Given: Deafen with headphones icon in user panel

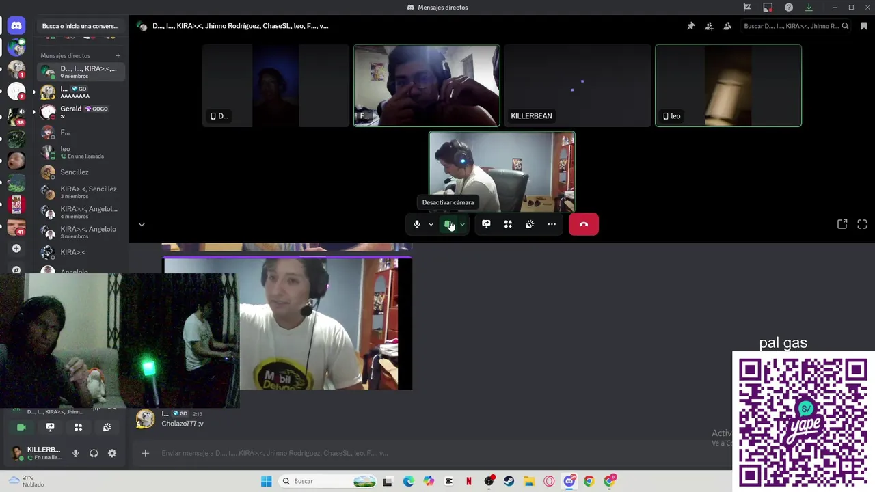Looking at the screenshot, I should pos(94,454).
